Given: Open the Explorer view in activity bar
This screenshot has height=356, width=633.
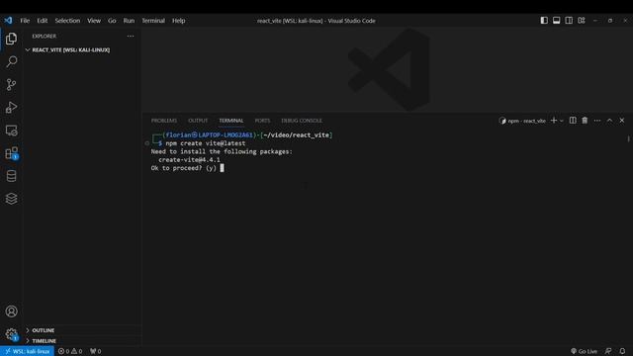Looking at the screenshot, I should 11,39.
